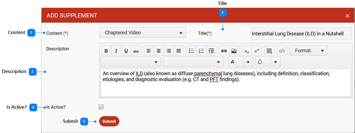Insert a numbered list
This screenshot has width=355, height=133.
point(201,51)
